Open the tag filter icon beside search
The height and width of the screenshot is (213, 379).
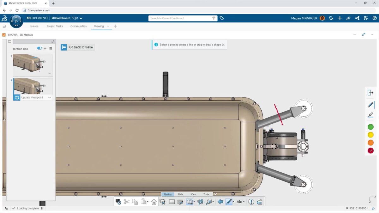(x=222, y=18)
